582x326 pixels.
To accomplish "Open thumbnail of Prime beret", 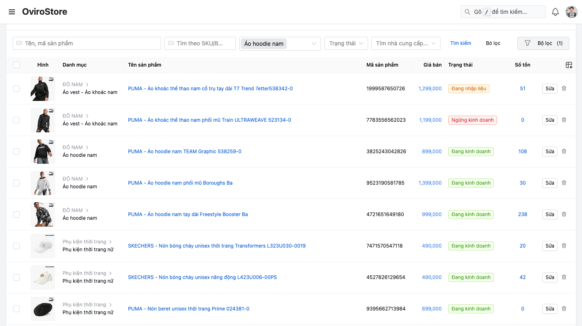I will coord(43,309).
